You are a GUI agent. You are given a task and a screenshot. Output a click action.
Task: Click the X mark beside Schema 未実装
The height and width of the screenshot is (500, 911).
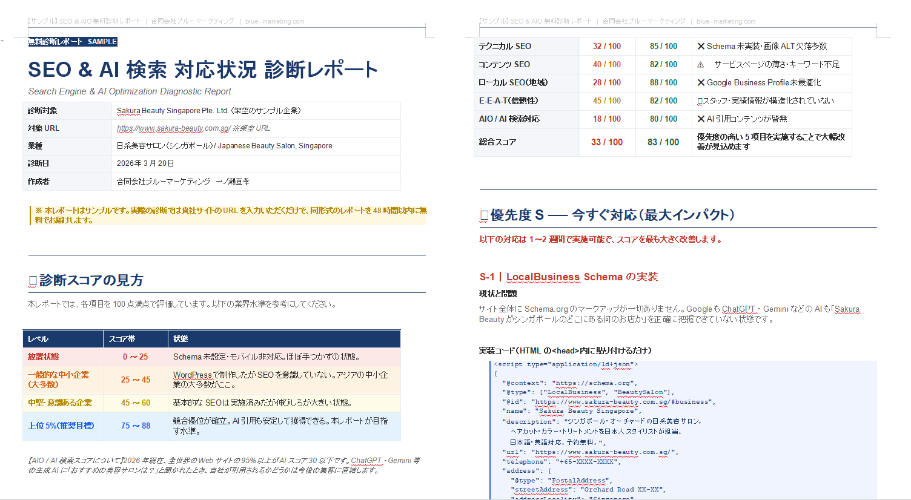pyautogui.click(x=701, y=47)
